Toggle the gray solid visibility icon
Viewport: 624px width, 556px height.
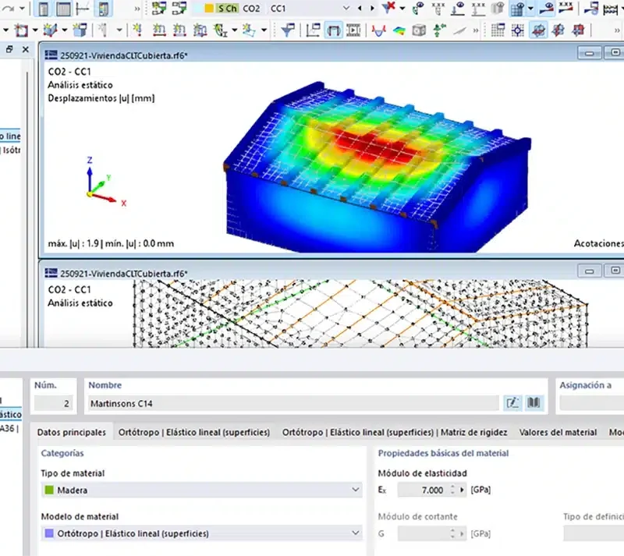(498, 9)
